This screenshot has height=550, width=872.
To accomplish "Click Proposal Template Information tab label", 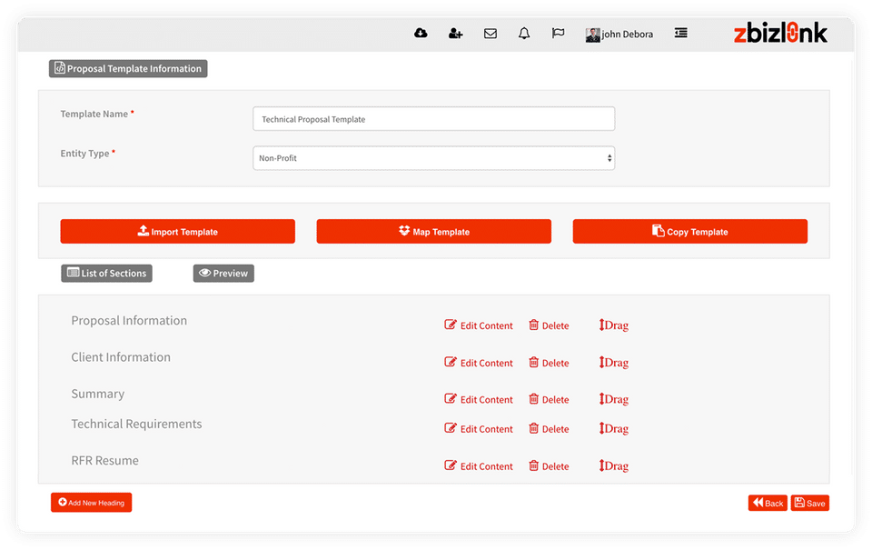I will 128,68.
